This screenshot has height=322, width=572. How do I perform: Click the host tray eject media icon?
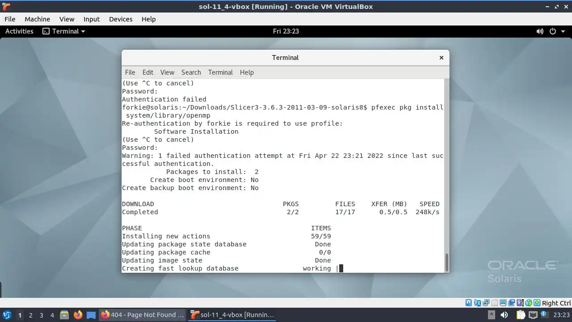coord(492,315)
